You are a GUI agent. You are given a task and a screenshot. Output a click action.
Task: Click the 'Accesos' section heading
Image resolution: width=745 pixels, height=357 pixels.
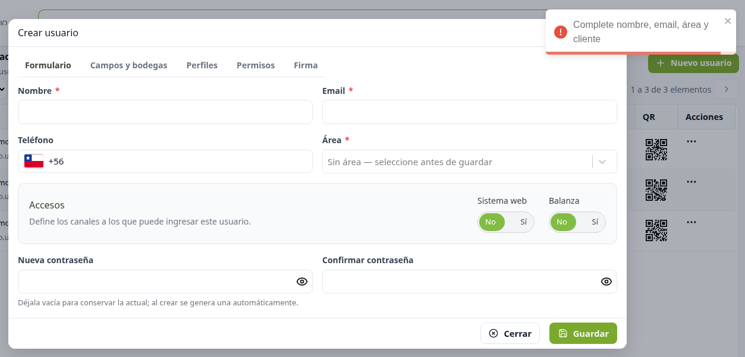click(x=47, y=205)
